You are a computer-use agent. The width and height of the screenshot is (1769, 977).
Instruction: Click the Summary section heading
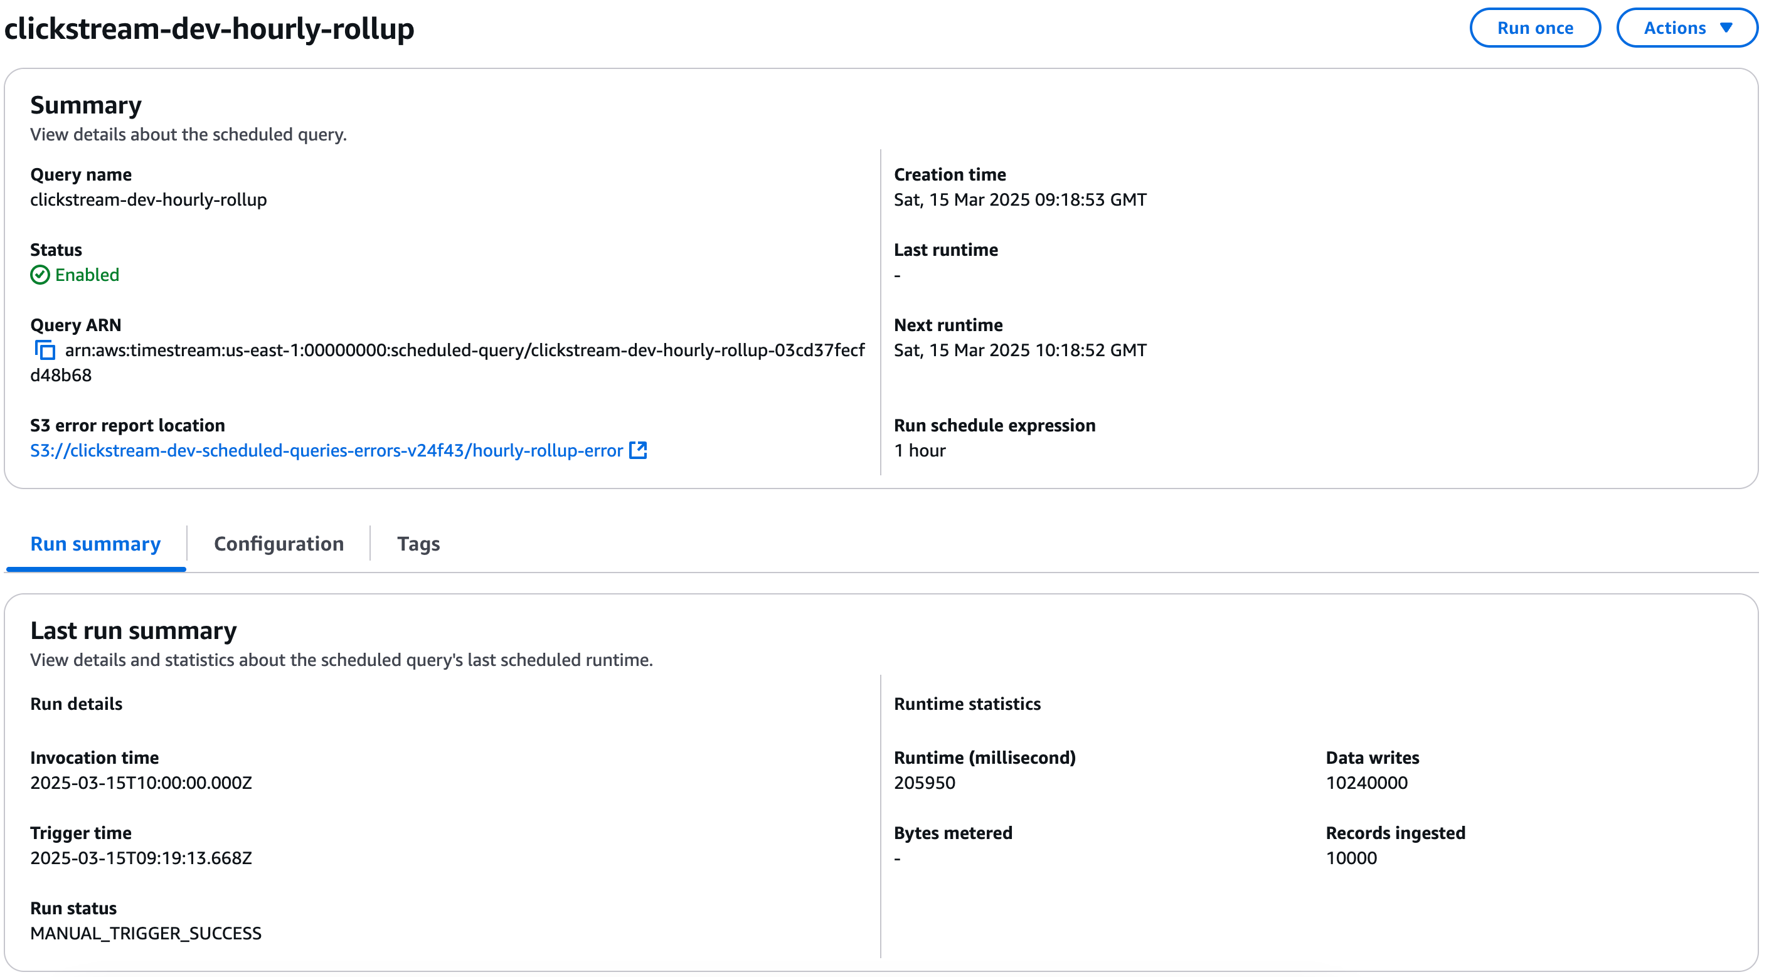tap(86, 105)
